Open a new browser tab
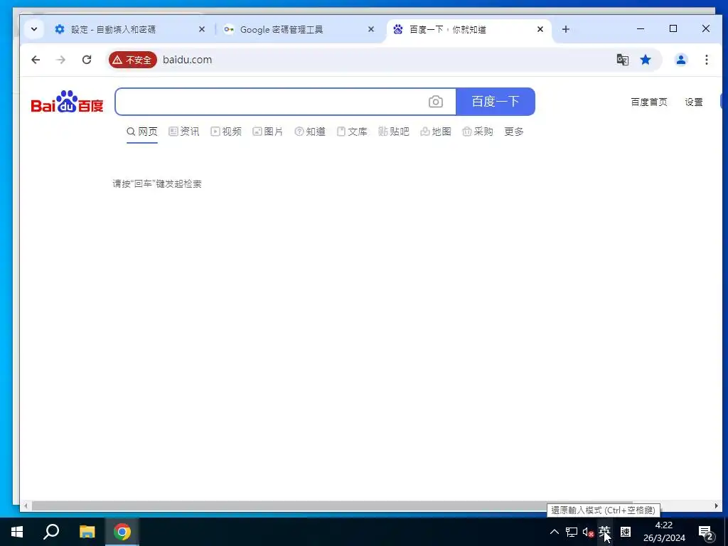728x546 pixels. point(565,29)
